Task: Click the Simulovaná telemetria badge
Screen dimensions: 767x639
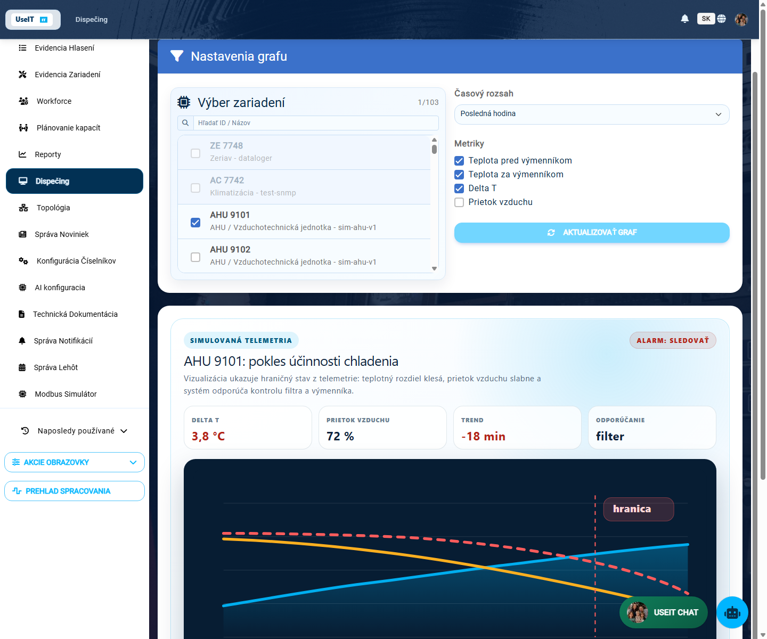Action: (x=241, y=340)
